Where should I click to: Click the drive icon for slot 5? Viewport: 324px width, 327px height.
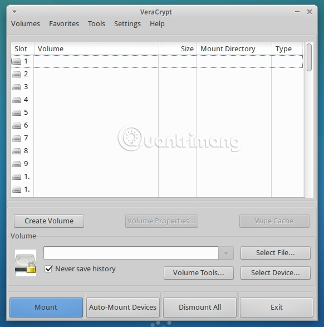(17, 113)
